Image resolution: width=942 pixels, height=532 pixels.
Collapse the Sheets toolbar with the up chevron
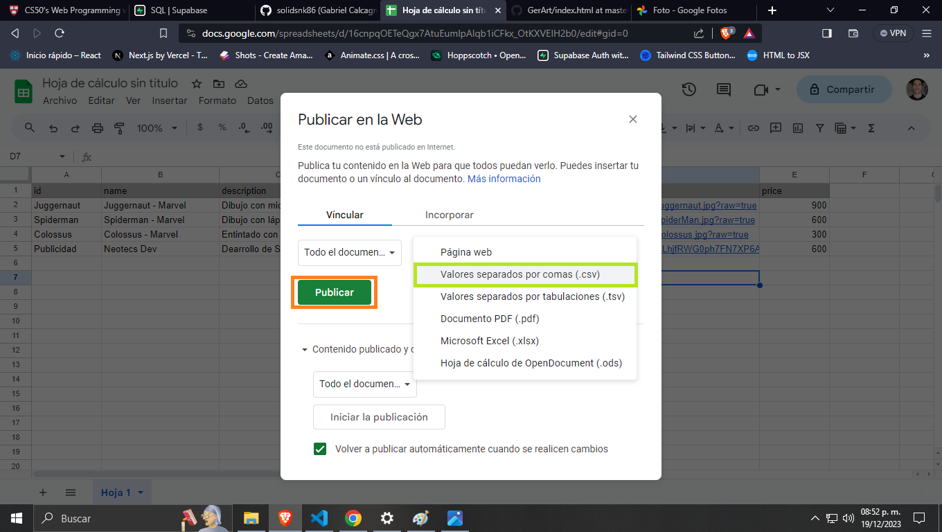(x=912, y=128)
